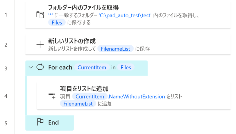Select the 項目をリストに追加 action title
Image resolution: width=236 pixels, height=134 pixels.
tap(84, 89)
